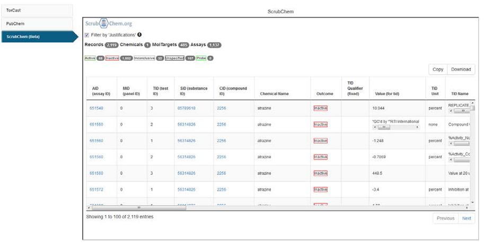This screenshot has height=250, width=492.
Task: Click the Inactive outcome tag in the 651548 row
Action: click(320, 108)
